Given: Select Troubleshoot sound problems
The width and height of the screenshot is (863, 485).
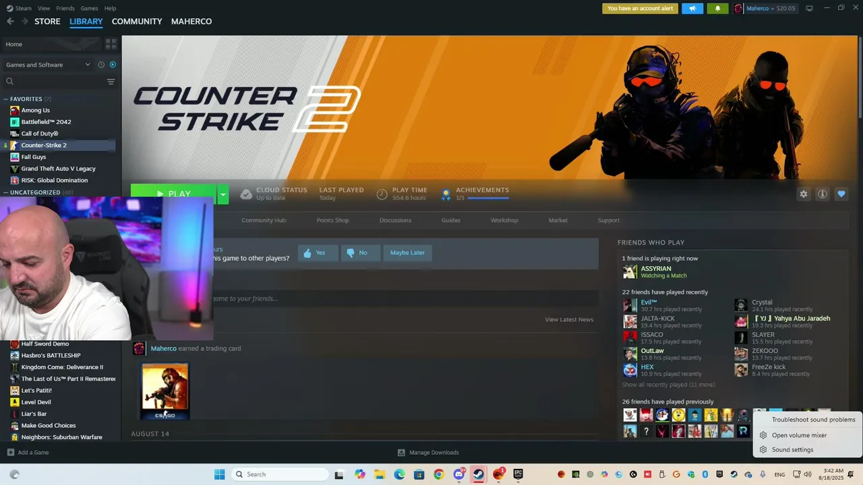Looking at the screenshot, I should pos(808,420).
